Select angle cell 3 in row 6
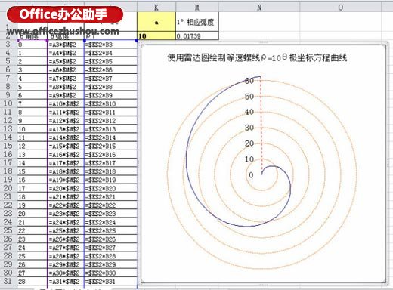The height and width of the screenshot is (290, 393). 32,69
